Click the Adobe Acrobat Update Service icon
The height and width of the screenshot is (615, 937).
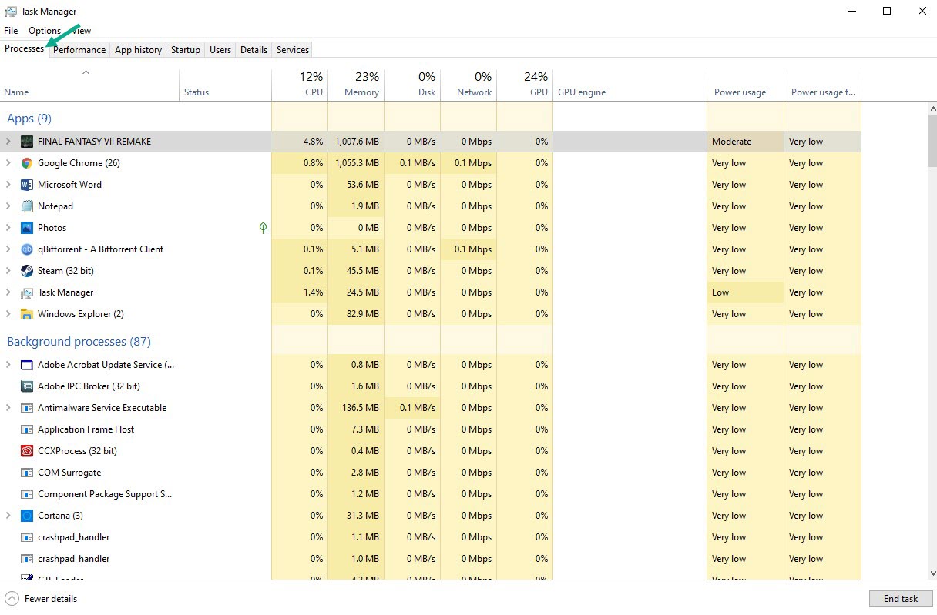[27, 365]
